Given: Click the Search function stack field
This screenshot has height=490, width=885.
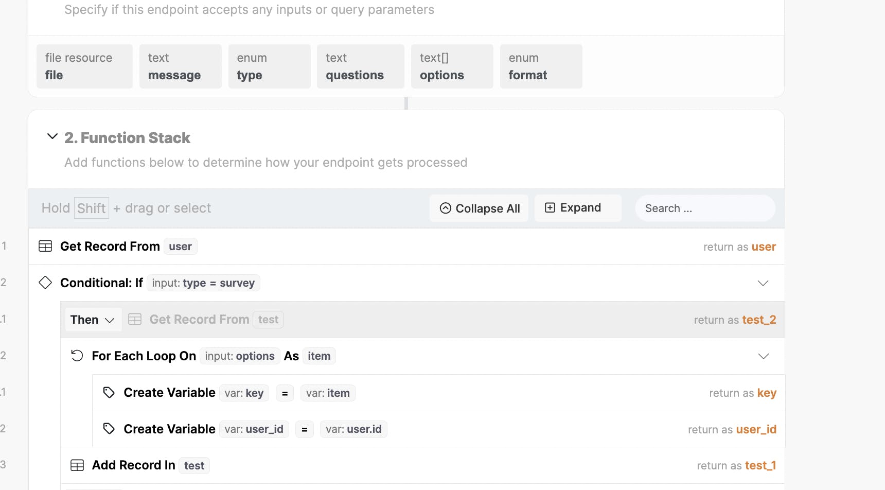Looking at the screenshot, I should 705,208.
